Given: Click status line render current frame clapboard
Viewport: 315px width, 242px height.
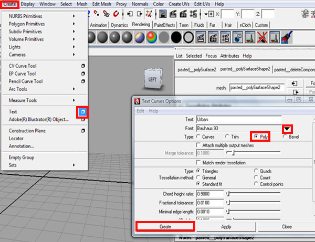Looking at the screenshot, I should pos(173,14).
